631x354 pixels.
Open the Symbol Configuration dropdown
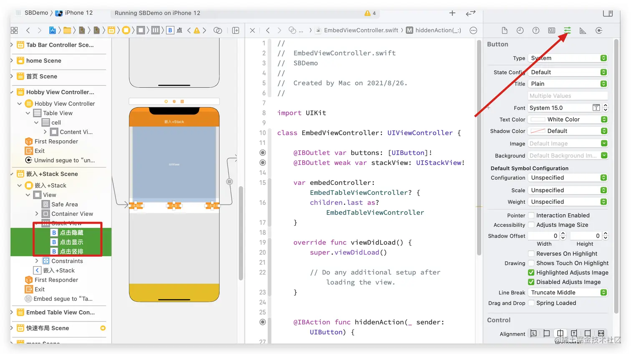click(568, 178)
